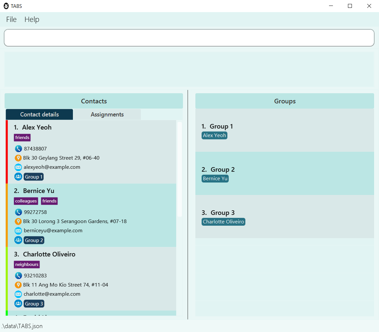Click the phone icon beside Bernice Yu's number
This screenshot has height=332, width=379.
[x=18, y=212]
